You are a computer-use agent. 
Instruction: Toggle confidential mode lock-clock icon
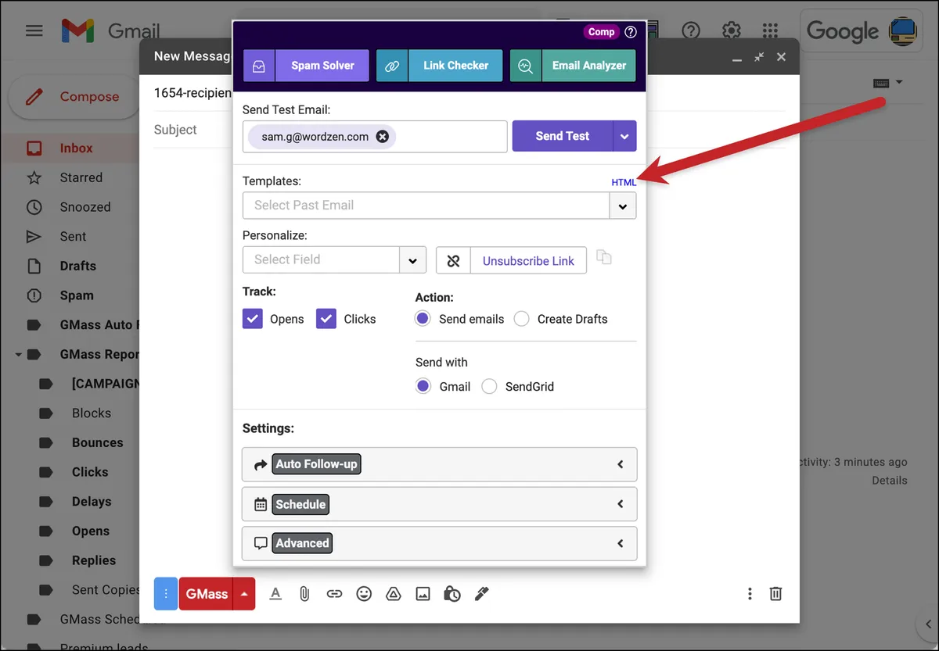click(x=452, y=594)
